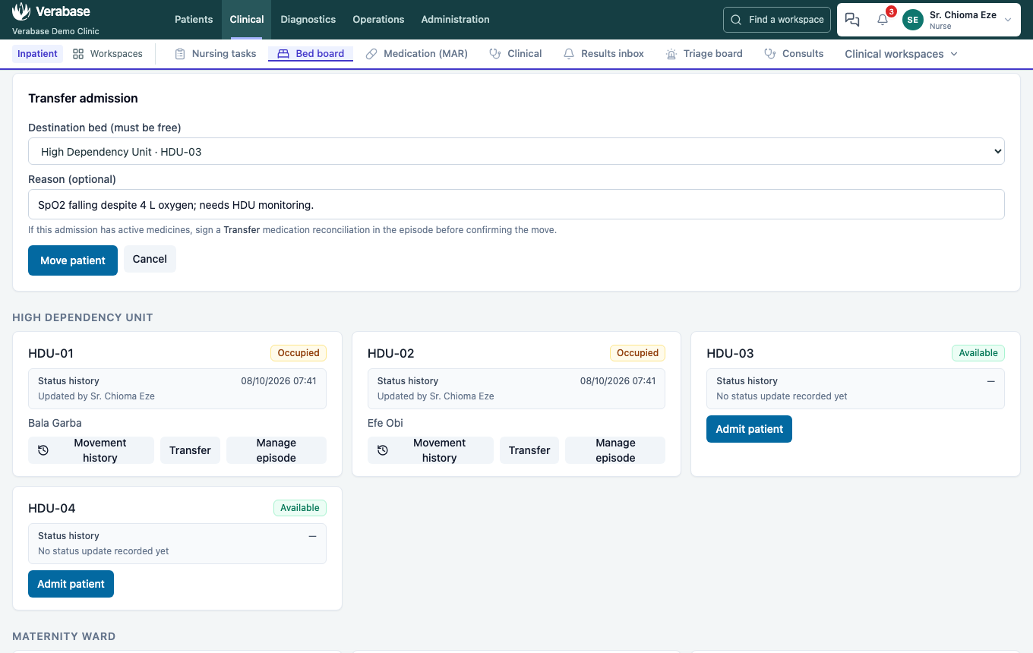
Task: Cancel the transfer admission form
Action: pyautogui.click(x=150, y=259)
